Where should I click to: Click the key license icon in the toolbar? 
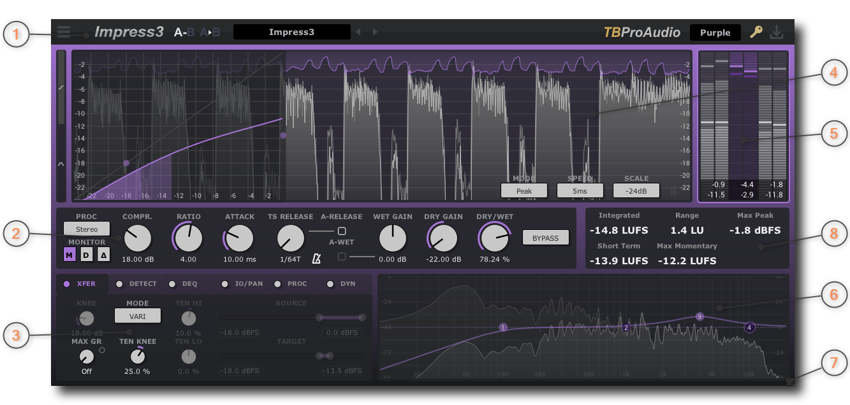(755, 31)
